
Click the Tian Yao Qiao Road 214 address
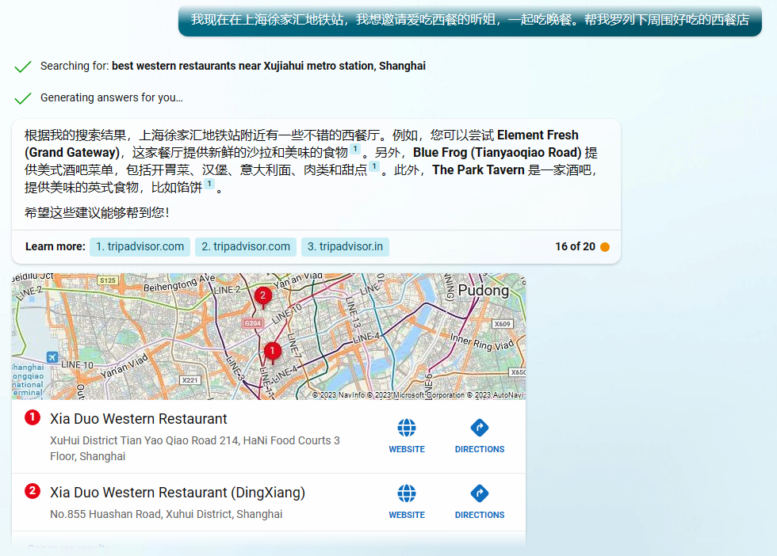(x=195, y=448)
